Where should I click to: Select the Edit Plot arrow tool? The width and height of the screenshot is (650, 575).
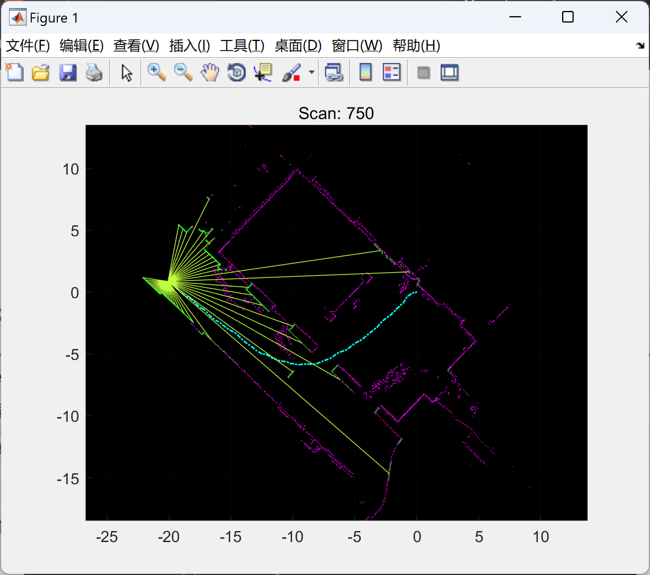coord(127,73)
